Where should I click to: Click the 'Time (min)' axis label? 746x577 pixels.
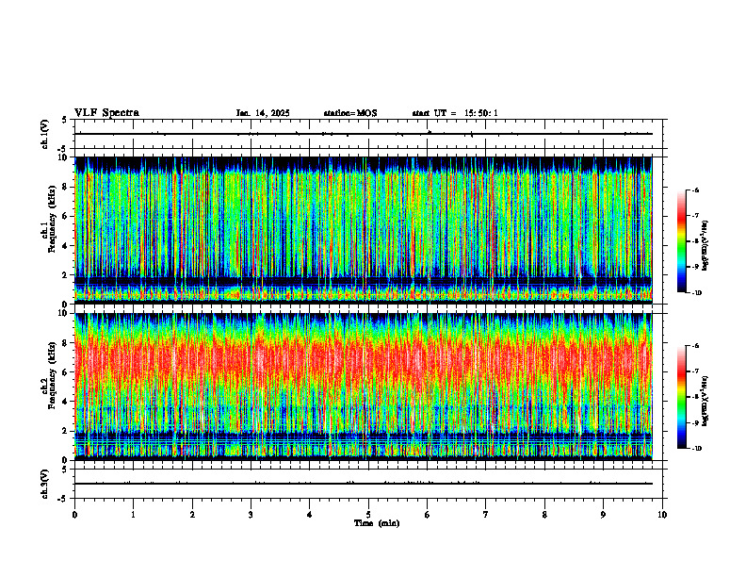pyautogui.click(x=377, y=523)
